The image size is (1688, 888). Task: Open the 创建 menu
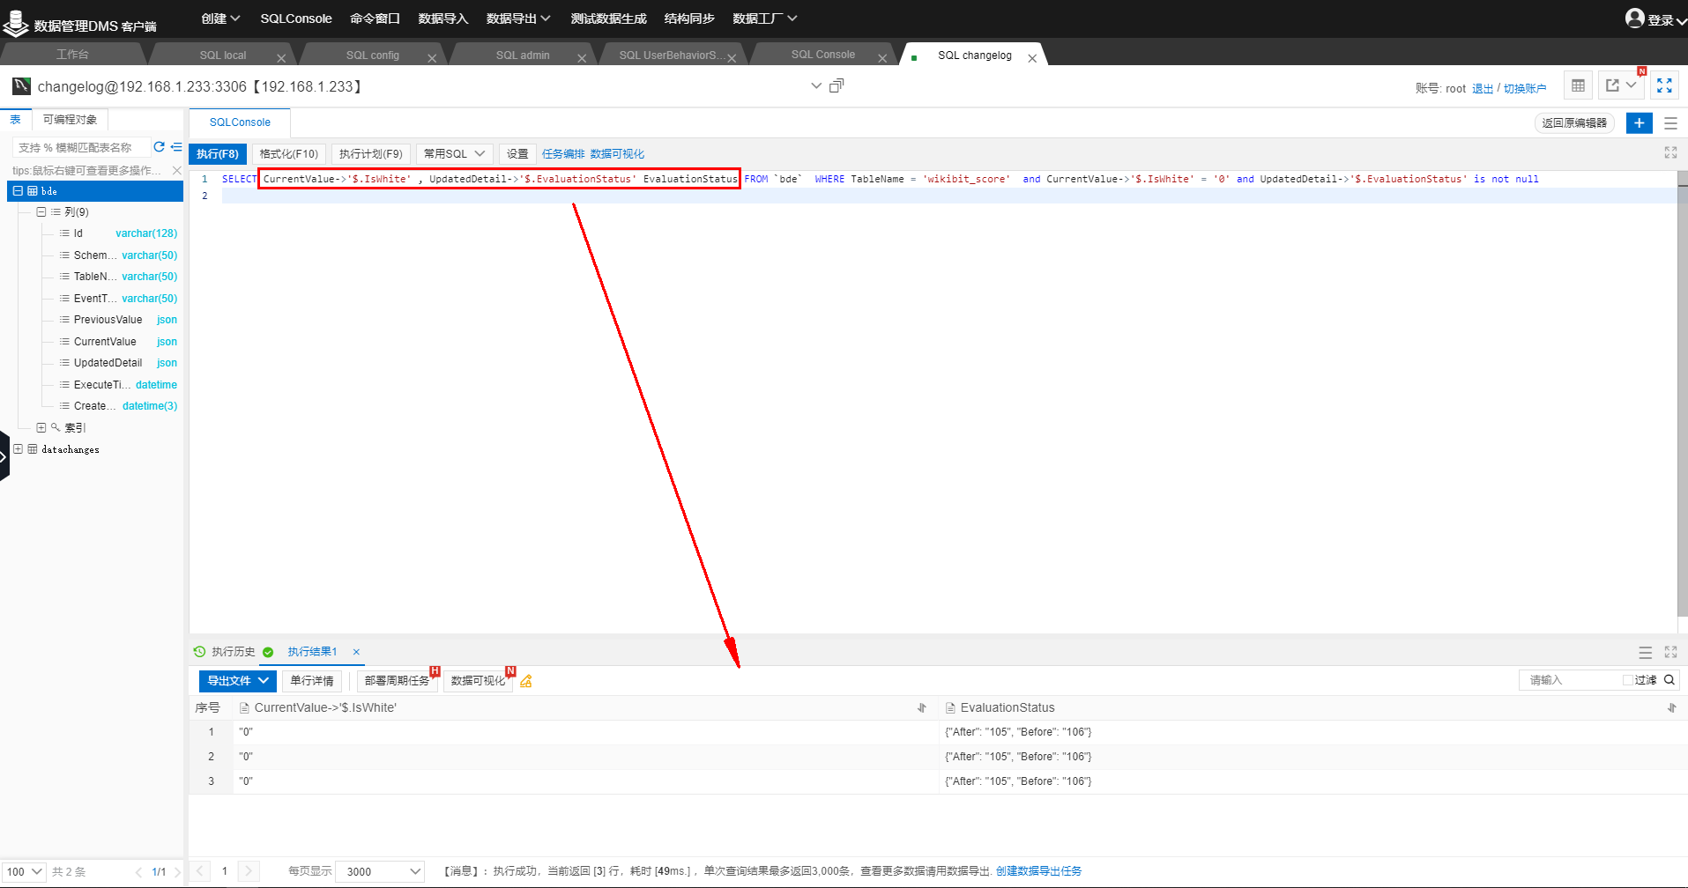(220, 18)
